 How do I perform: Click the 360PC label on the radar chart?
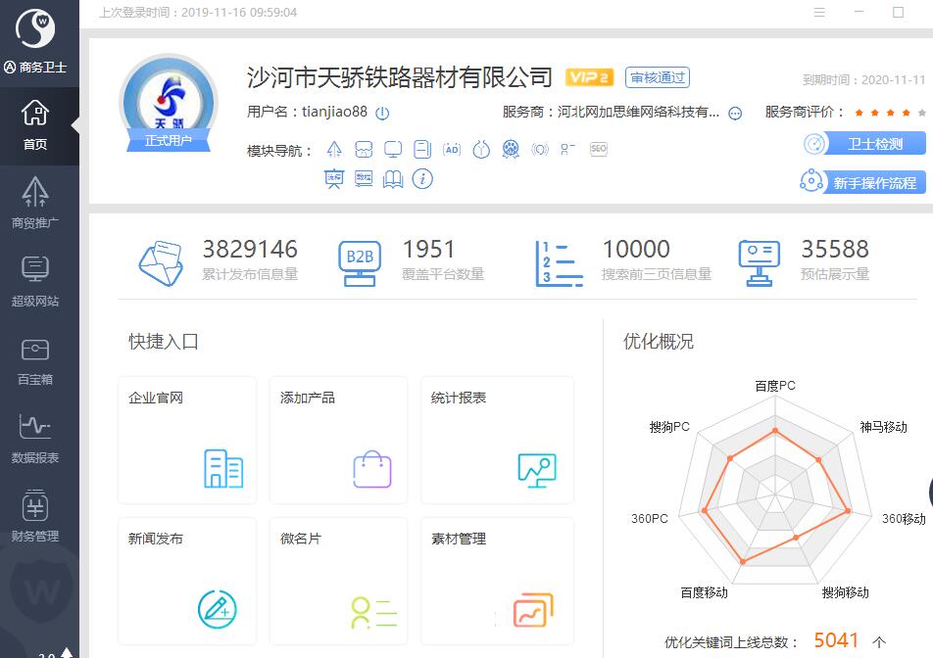pyautogui.click(x=649, y=518)
